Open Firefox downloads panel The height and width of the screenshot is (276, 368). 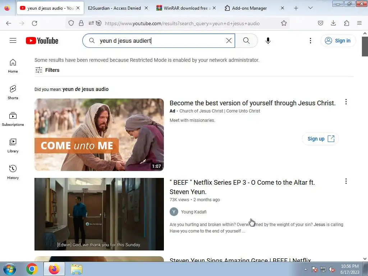[333, 23]
